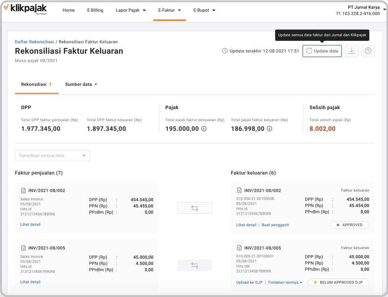Click the Update data button

point(322,51)
